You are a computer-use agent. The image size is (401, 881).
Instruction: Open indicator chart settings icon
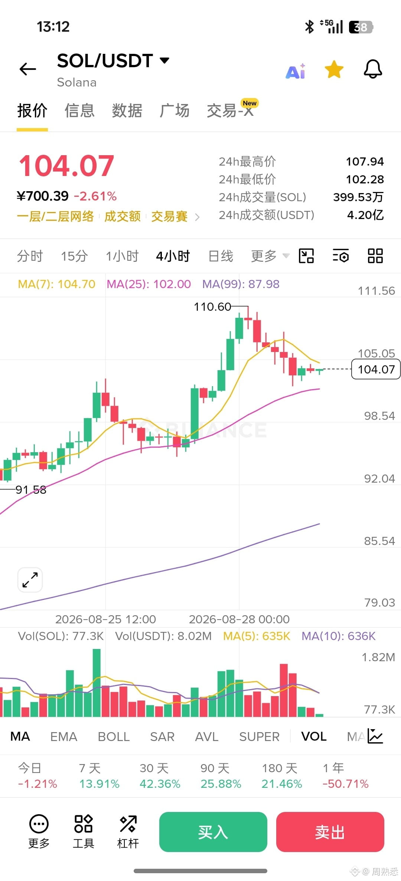tap(375, 736)
